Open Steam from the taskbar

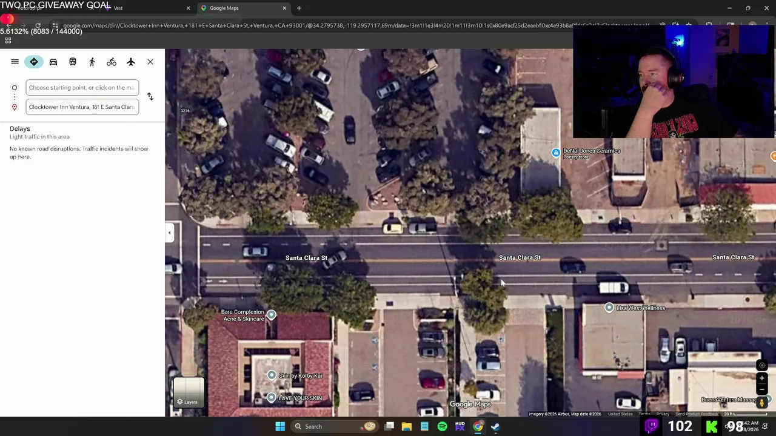(495, 426)
